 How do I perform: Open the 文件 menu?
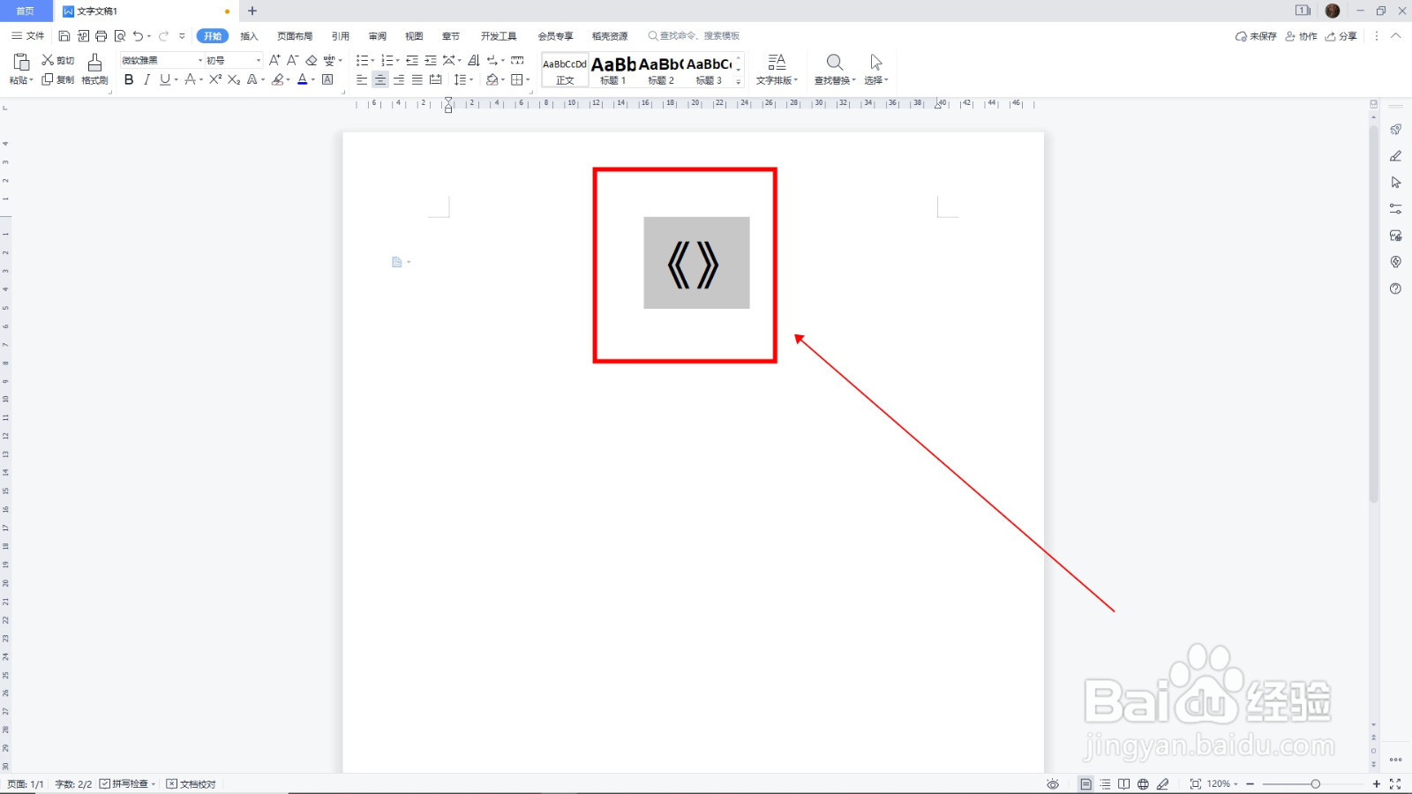27,36
